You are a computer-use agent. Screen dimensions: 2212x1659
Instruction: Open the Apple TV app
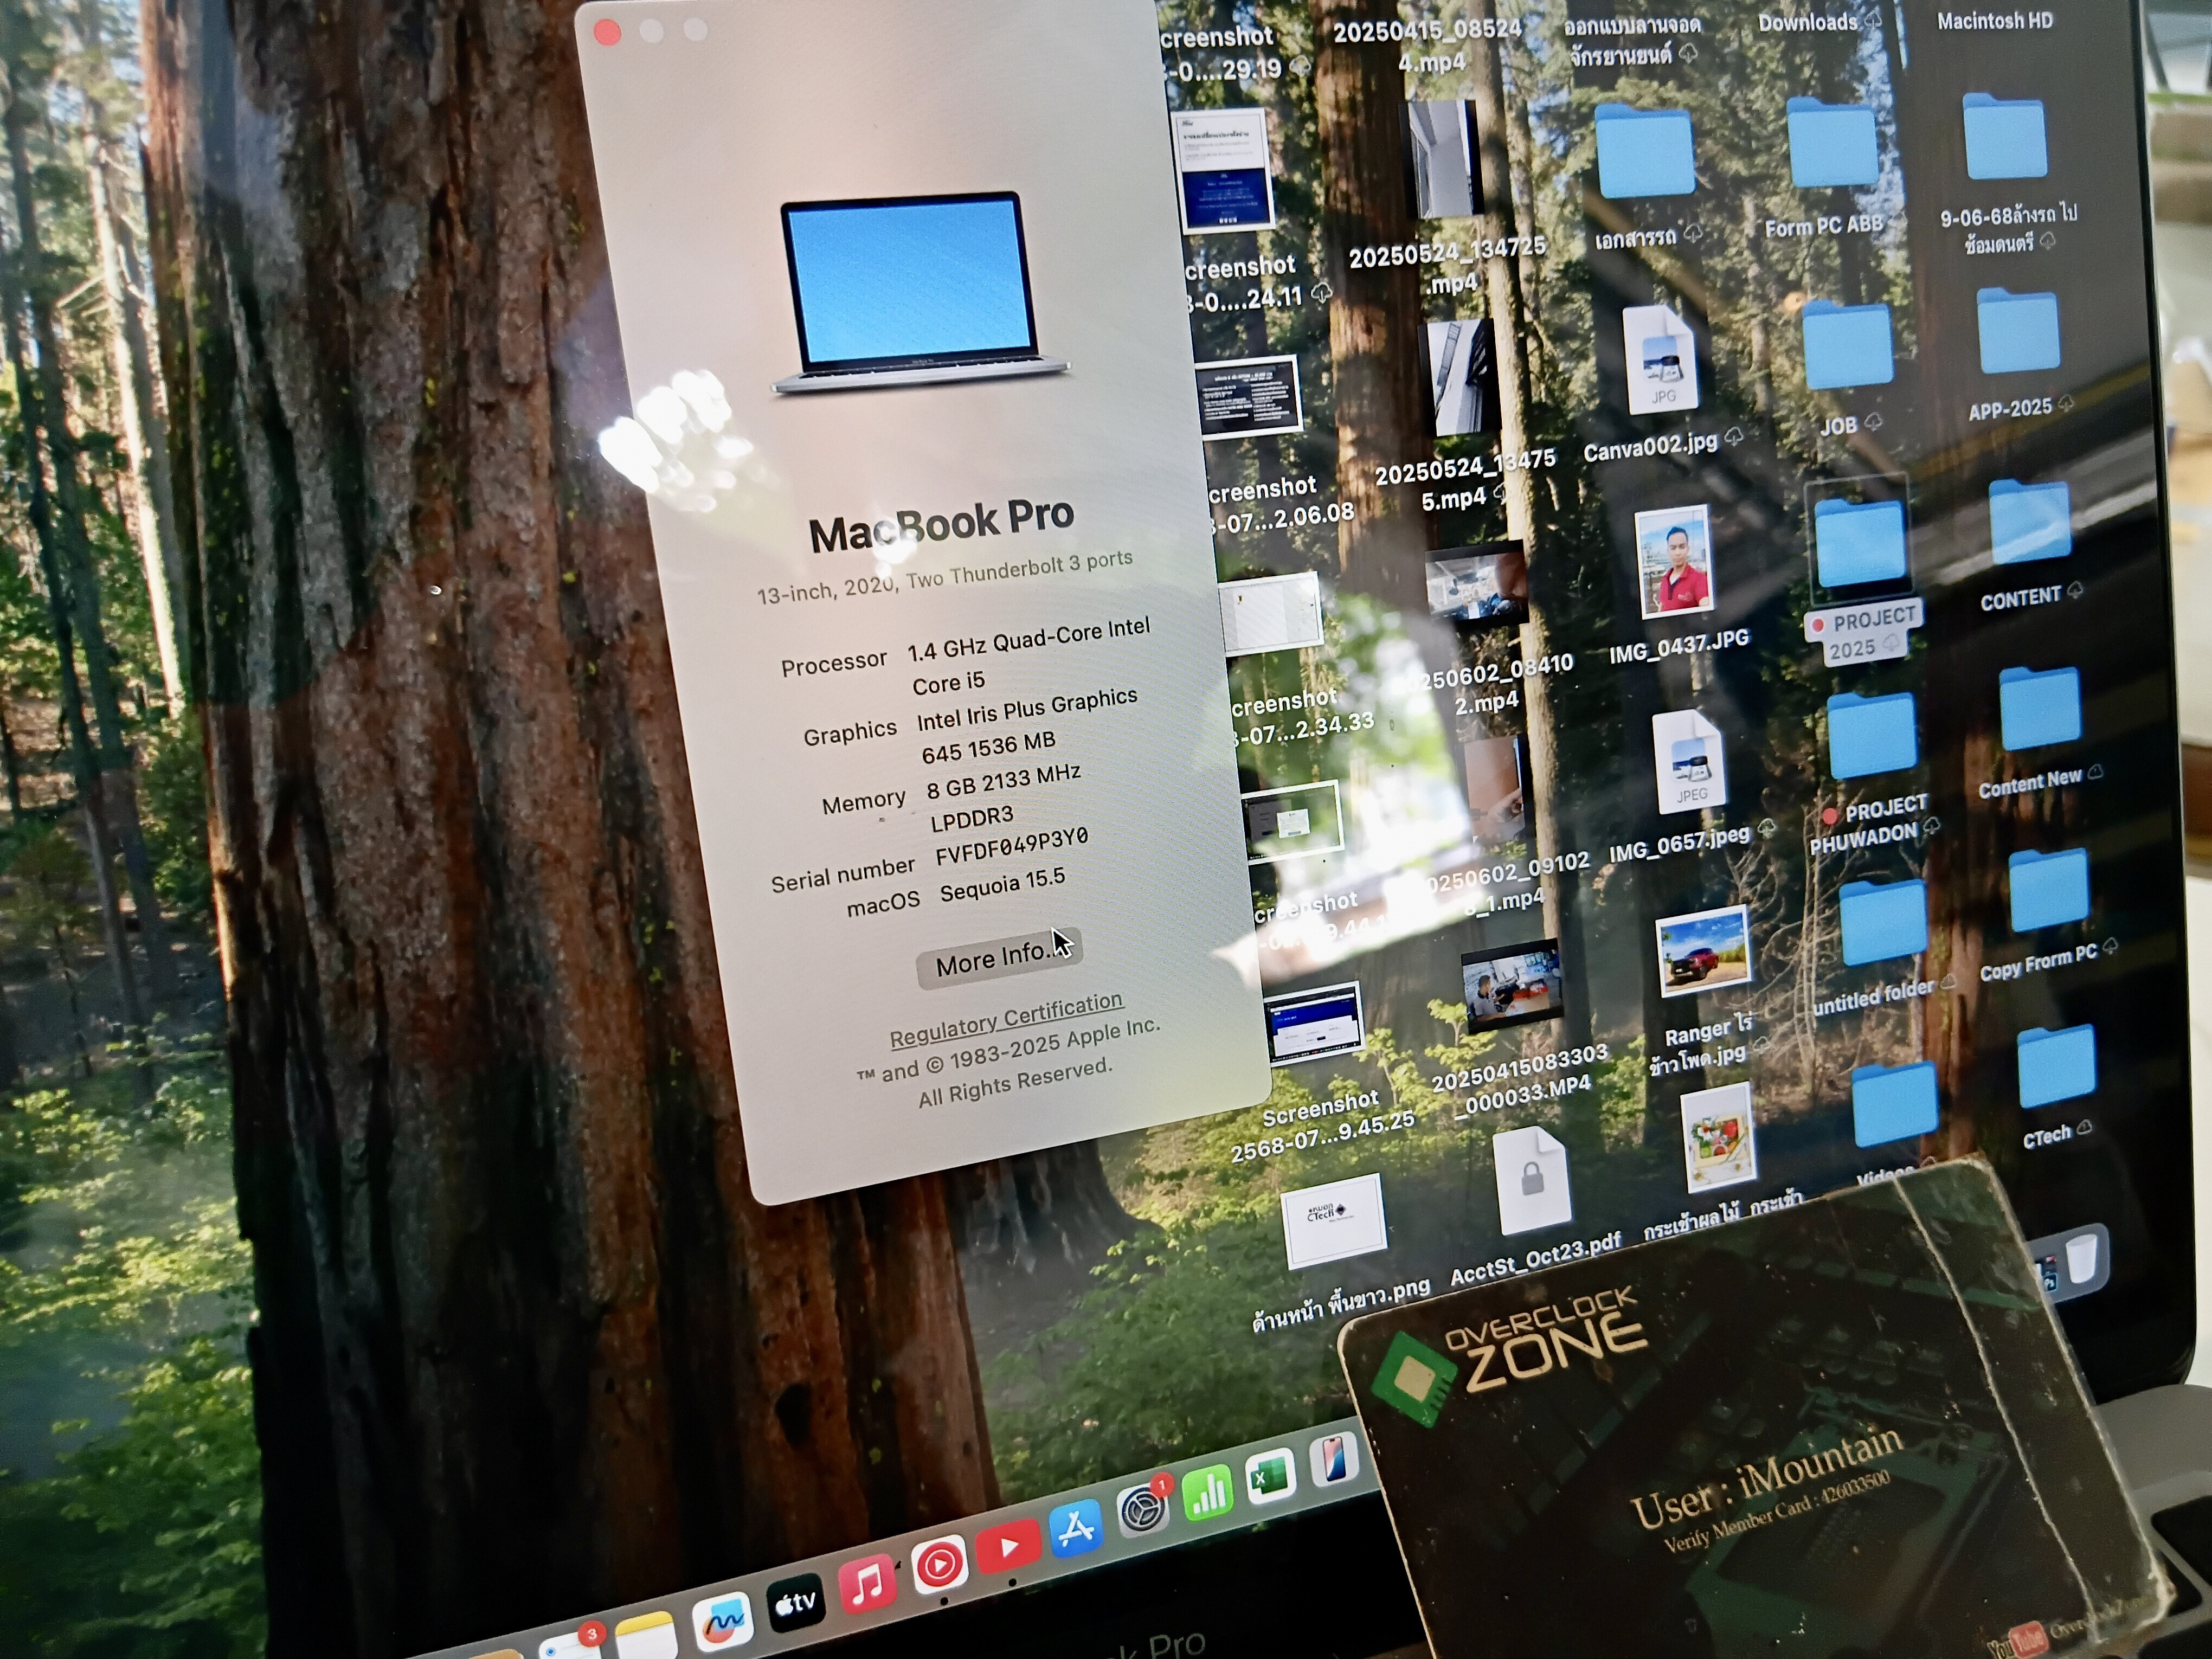796,1603
